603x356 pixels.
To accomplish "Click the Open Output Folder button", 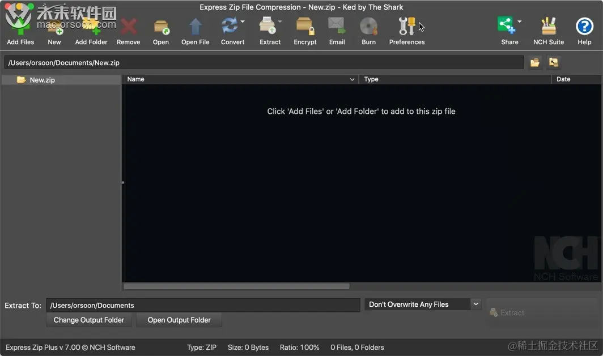I will tap(179, 320).
